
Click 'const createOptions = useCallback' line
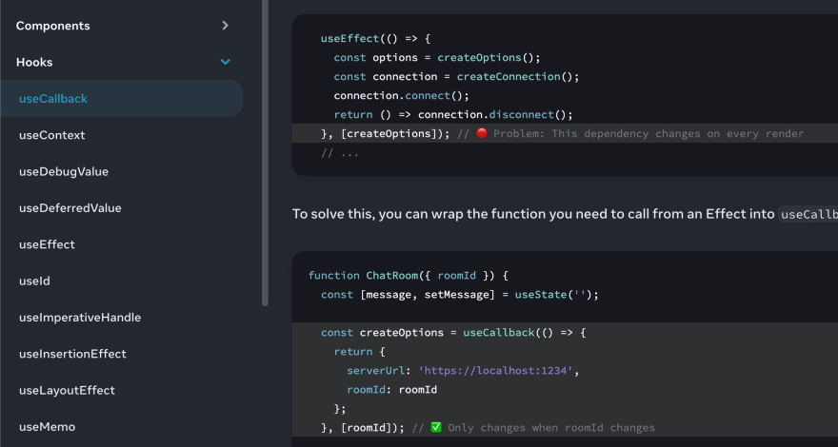point(453,332)
